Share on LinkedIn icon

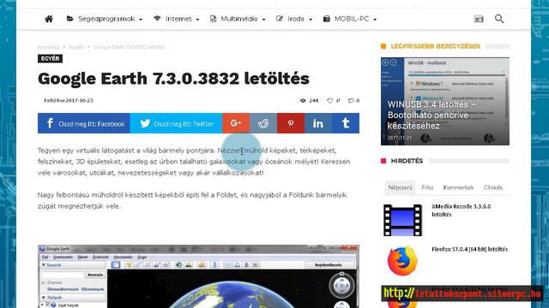pos(318,123)
